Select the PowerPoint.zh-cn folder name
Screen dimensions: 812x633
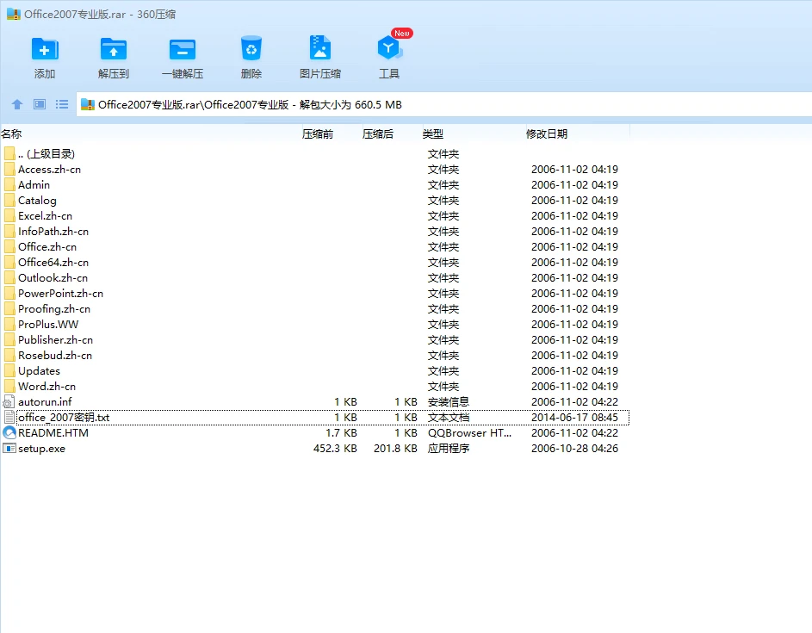(60, 294)
